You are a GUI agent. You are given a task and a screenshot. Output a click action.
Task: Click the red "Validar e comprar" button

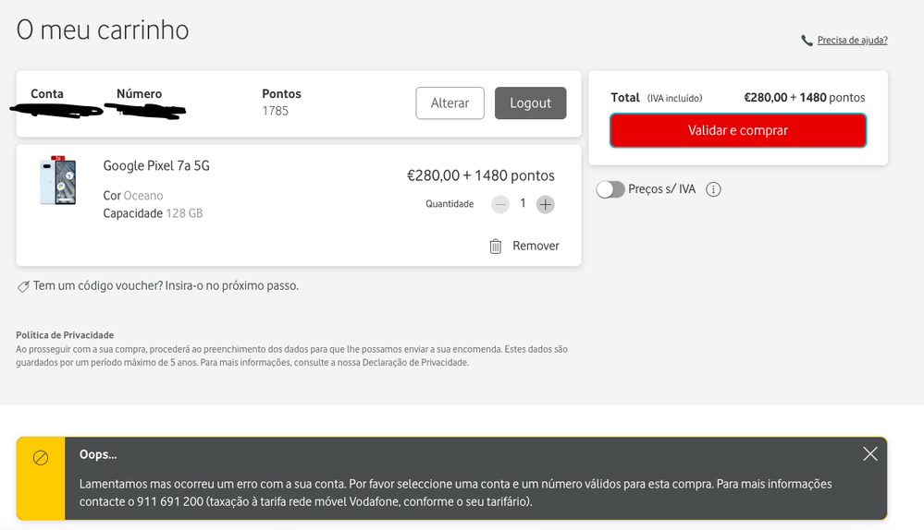(x=737, y=131)
